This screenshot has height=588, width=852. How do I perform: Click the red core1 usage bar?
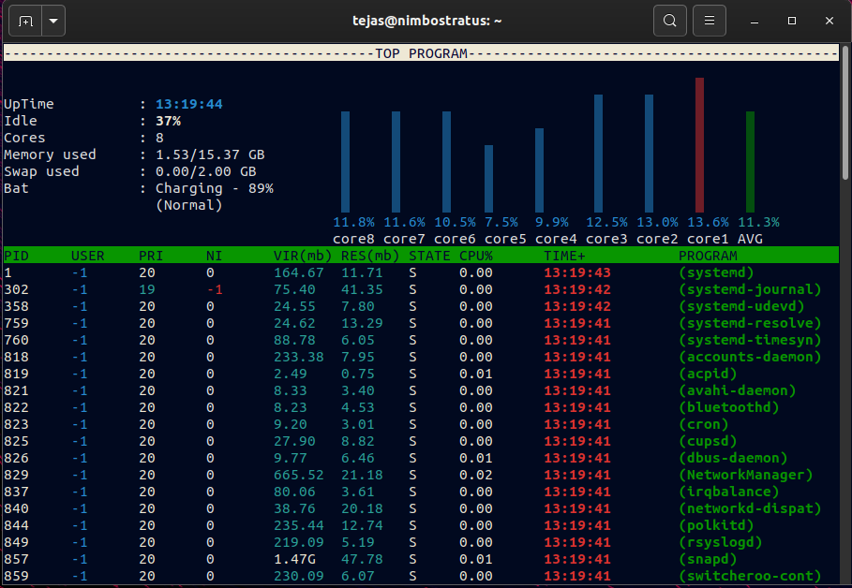point(699,145)
